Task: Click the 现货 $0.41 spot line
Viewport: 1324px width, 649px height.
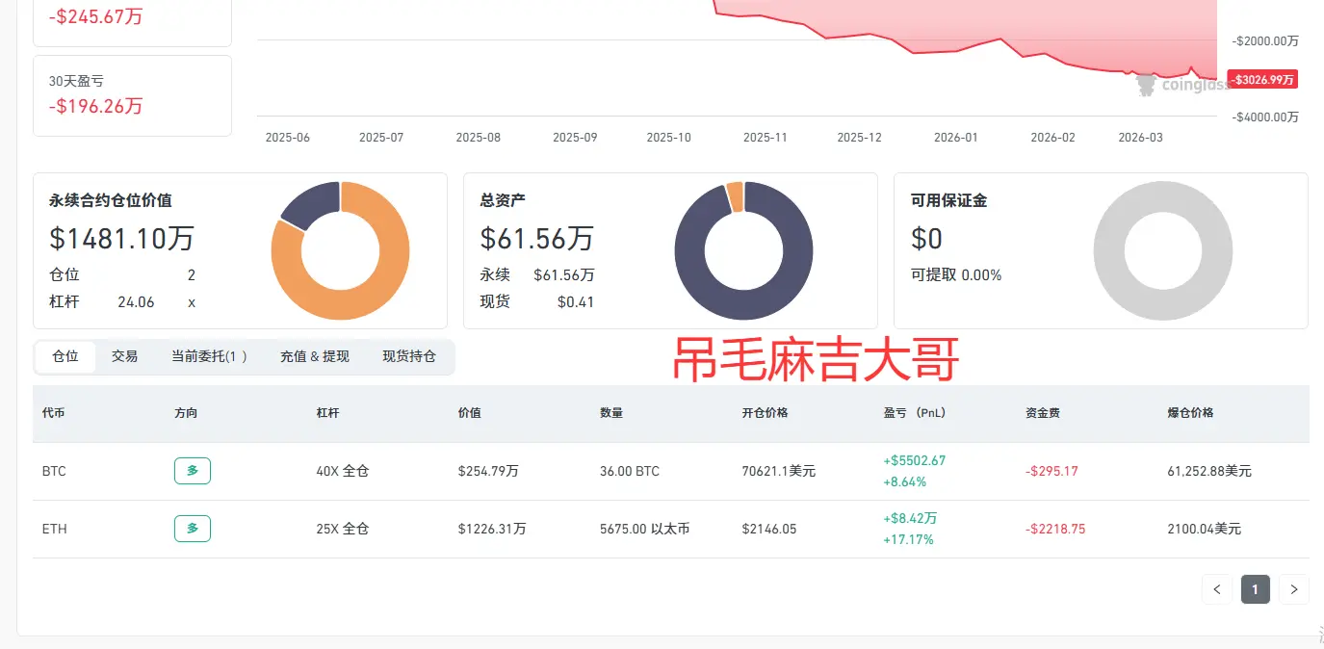Action: [537, 302]
